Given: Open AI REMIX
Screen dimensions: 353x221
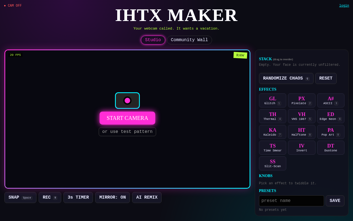Looking at the screenshot, I should 147,198.
